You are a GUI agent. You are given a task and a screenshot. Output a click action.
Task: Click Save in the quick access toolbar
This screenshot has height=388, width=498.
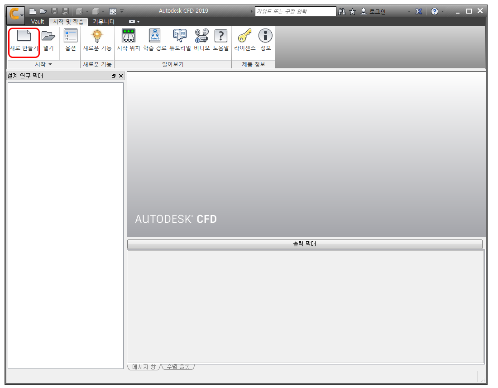click(x=54, y=11)
